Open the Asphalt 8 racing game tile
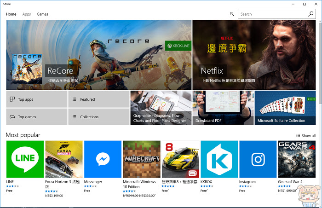This screenshot has width=322, height=208. click(x=180, y=159)
